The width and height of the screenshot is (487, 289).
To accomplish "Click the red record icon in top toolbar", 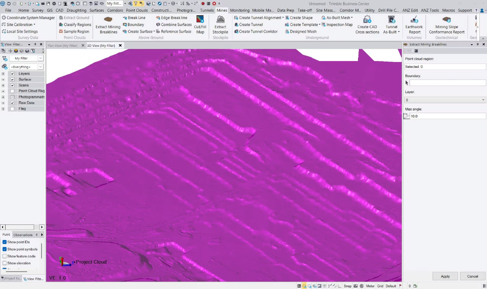I will click(203, 3).
